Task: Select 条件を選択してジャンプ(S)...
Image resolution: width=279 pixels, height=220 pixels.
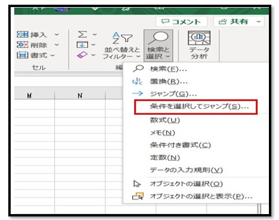Action: pos(196,106)
